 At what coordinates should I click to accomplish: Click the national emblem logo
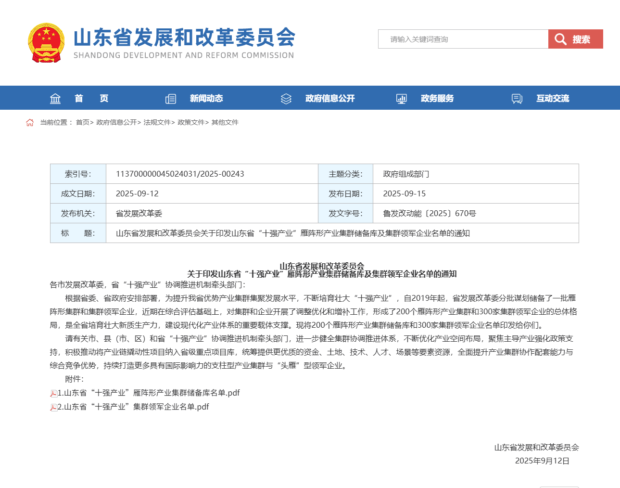tap(46, 43)
